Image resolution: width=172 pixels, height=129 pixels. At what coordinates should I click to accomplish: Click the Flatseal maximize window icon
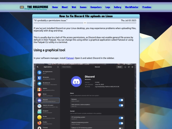click(x=129, y=67)
